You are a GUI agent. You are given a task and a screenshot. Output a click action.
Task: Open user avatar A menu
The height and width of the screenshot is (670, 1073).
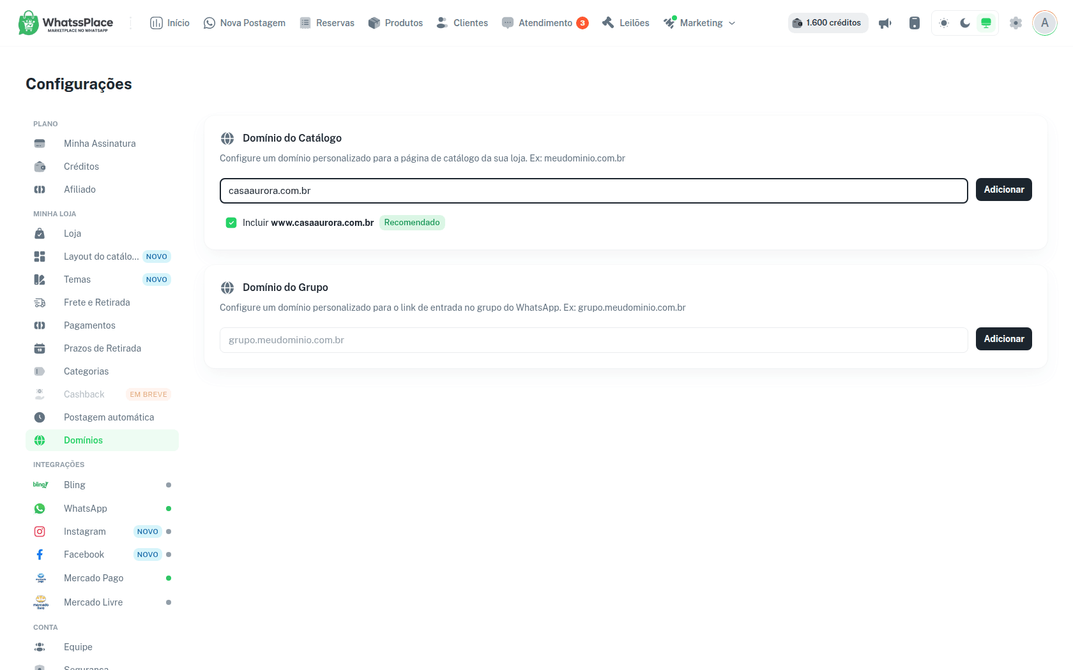point(1045,23)
